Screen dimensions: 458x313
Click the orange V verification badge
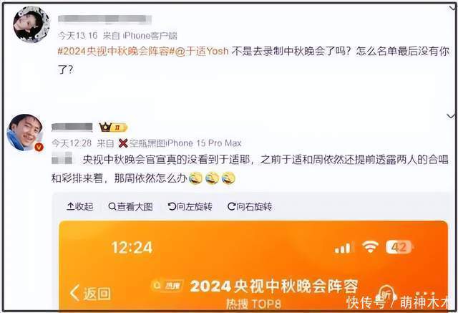coord(39,147)
